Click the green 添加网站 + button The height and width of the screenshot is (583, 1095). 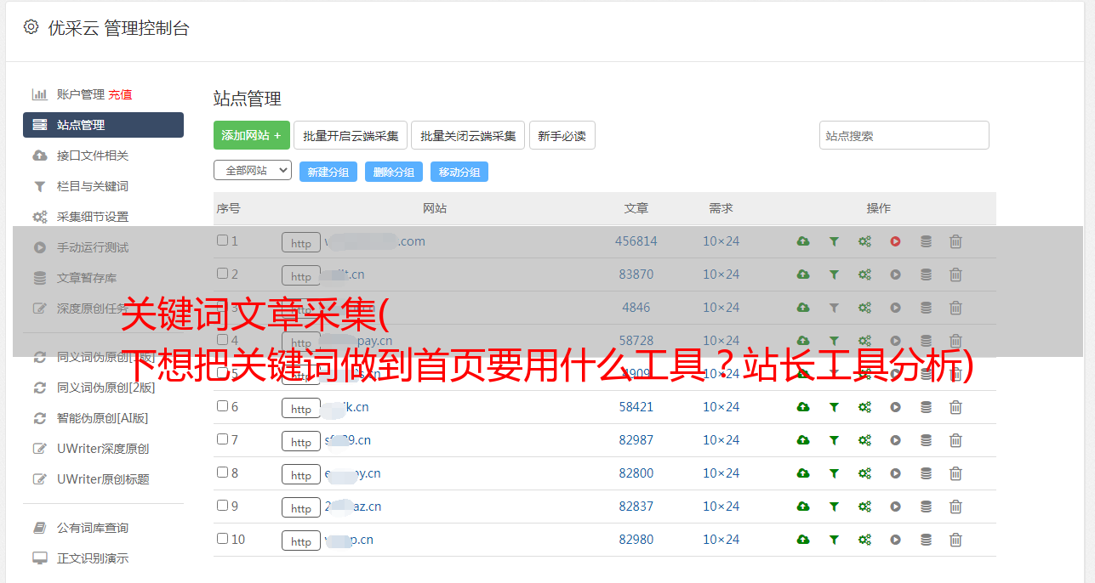tap(252, 135)
